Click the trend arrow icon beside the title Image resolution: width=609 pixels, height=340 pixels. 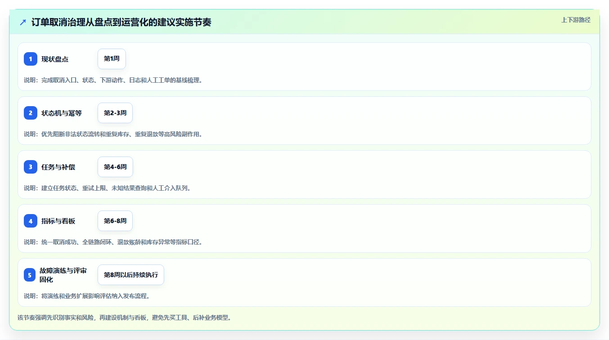(x=23, y=22)
